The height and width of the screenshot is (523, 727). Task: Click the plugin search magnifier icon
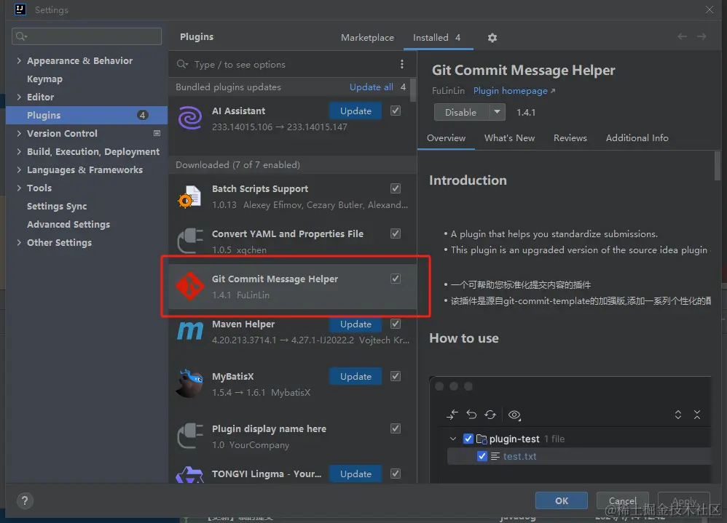182,64
